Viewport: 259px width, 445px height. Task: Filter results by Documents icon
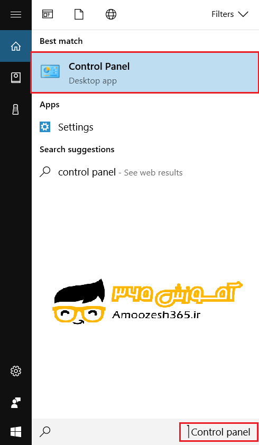79,14
